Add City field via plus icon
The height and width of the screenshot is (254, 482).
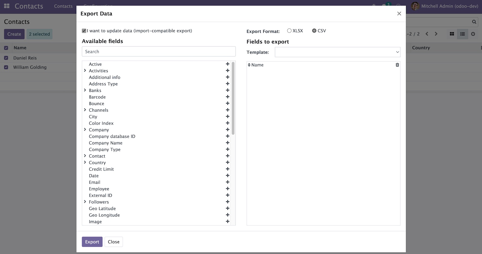[x=227, y=117]
